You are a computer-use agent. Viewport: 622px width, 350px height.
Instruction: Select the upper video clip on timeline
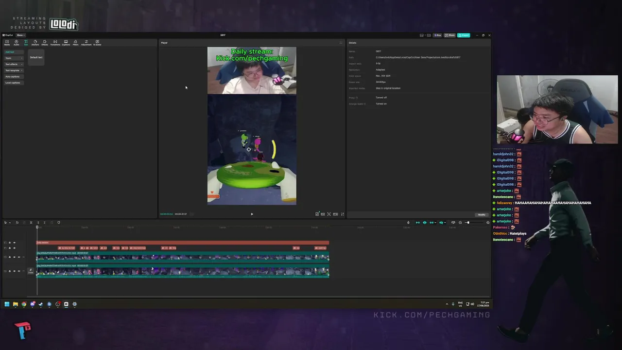pos(183,257)
